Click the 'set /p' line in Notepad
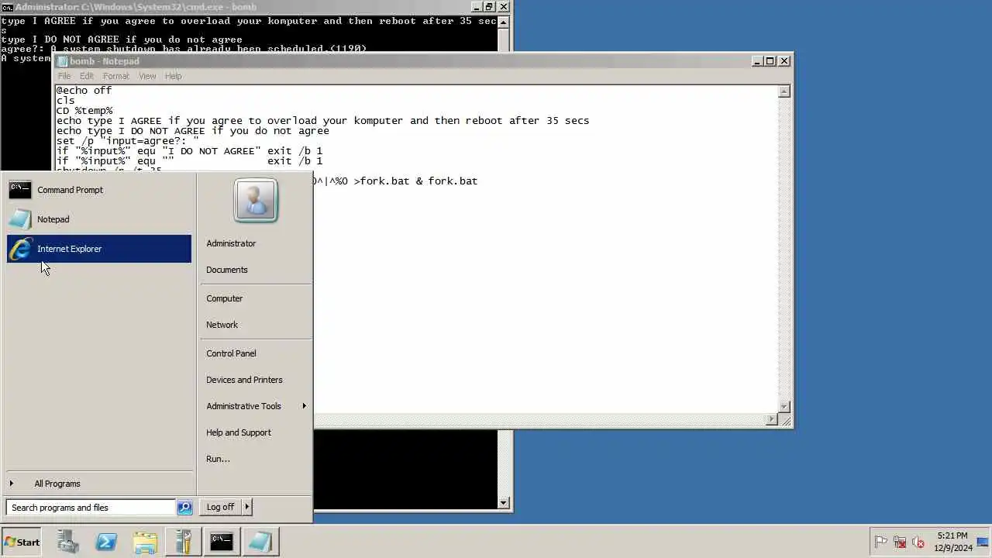The width and height of the screenshot is (992, 558). point(128,141)
